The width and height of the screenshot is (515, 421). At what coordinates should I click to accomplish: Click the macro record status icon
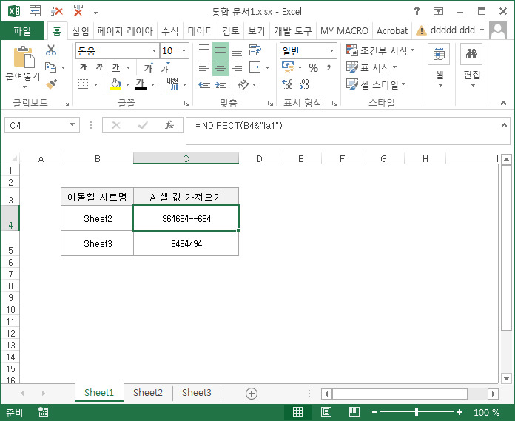(43, 412)
